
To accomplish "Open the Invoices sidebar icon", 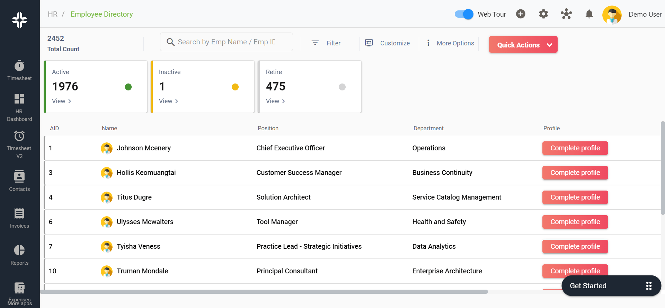I will (19, 218).
